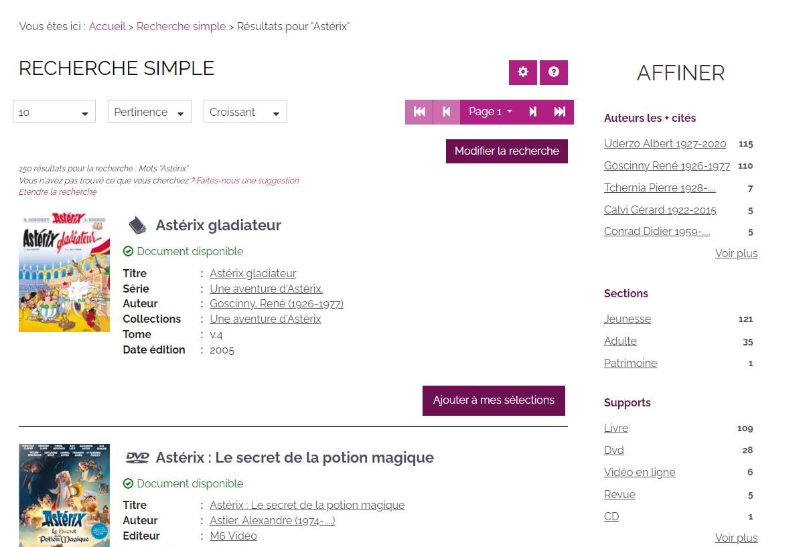Screen dimensions: 809x547
Task: Show more authors with Voir plus
Action: coord(736,254)
